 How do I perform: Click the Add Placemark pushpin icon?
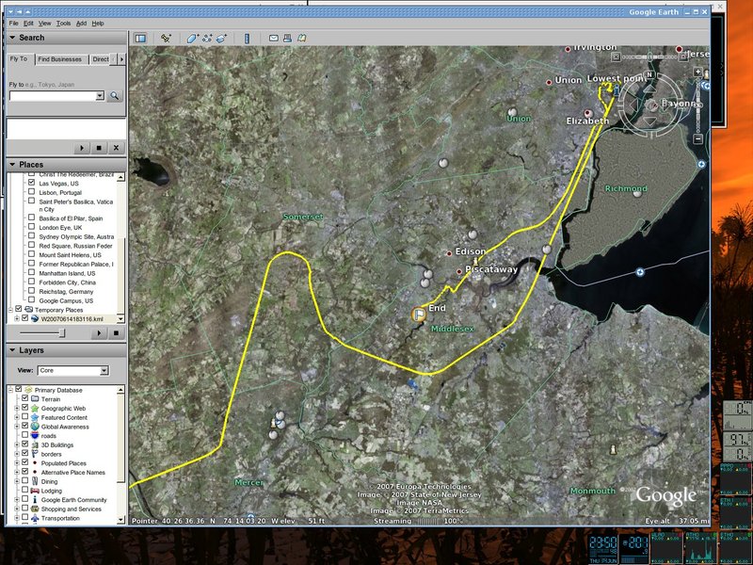tap(166, 38)
